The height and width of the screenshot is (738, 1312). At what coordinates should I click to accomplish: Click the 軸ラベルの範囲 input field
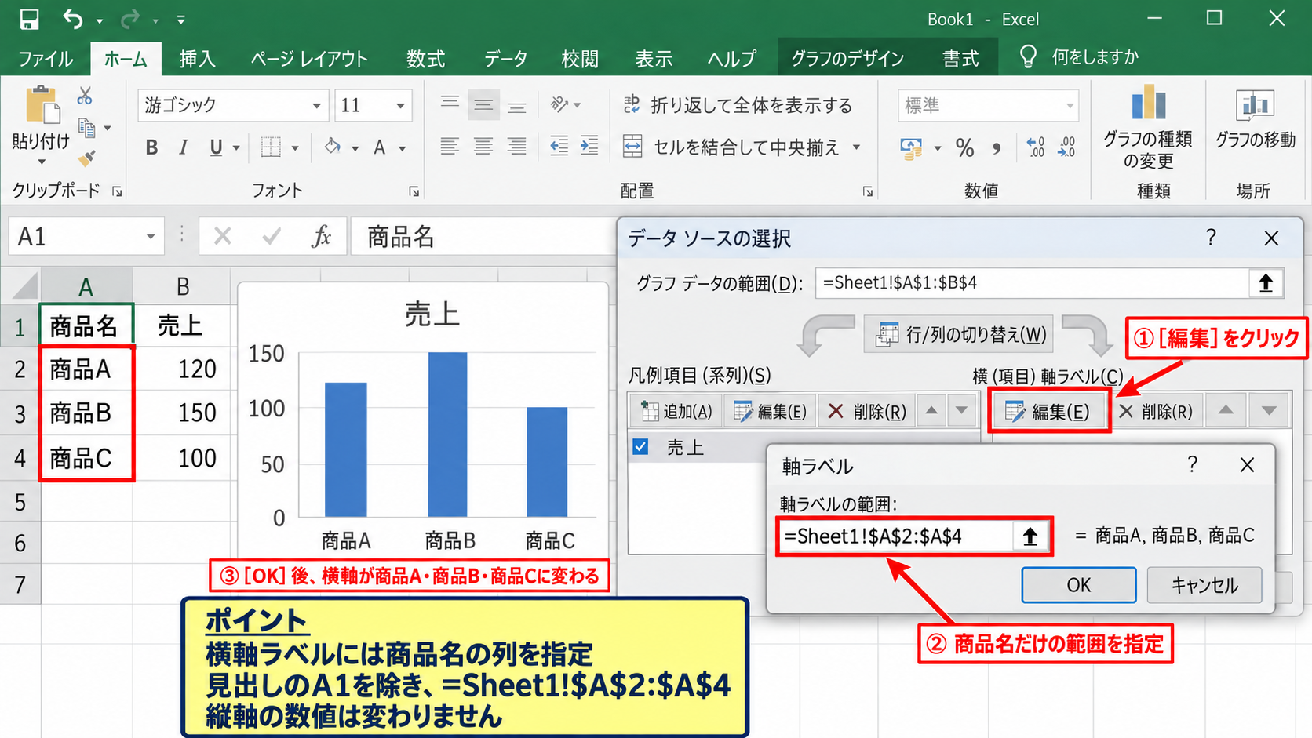(x=897, y=536)
